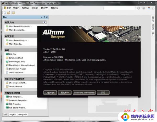
Task: Click the Choose Project icon
Action: [7, 86]
